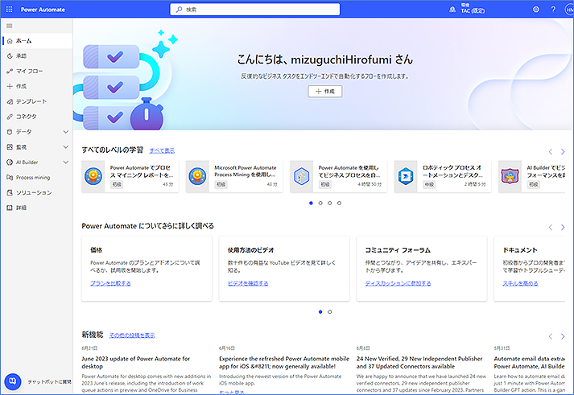Click the Process Mining learning card badge icon
The width and height of the screenshot is (574, 395).
coord(198,176)
